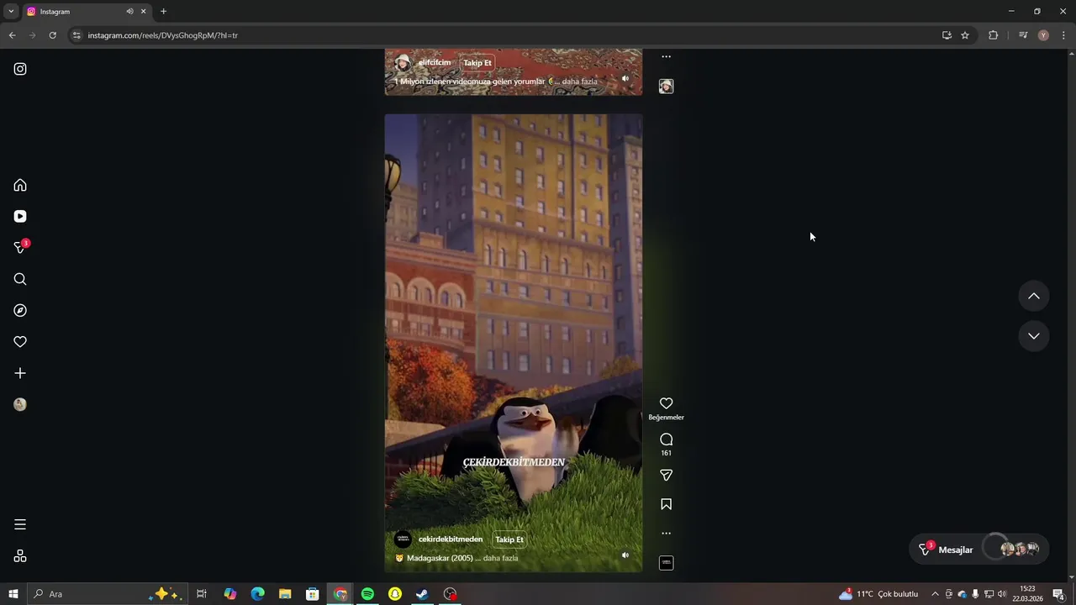Open Task View on the taskbar
1076x605 pixels.
pyautogui.click(x=202, y=594)
